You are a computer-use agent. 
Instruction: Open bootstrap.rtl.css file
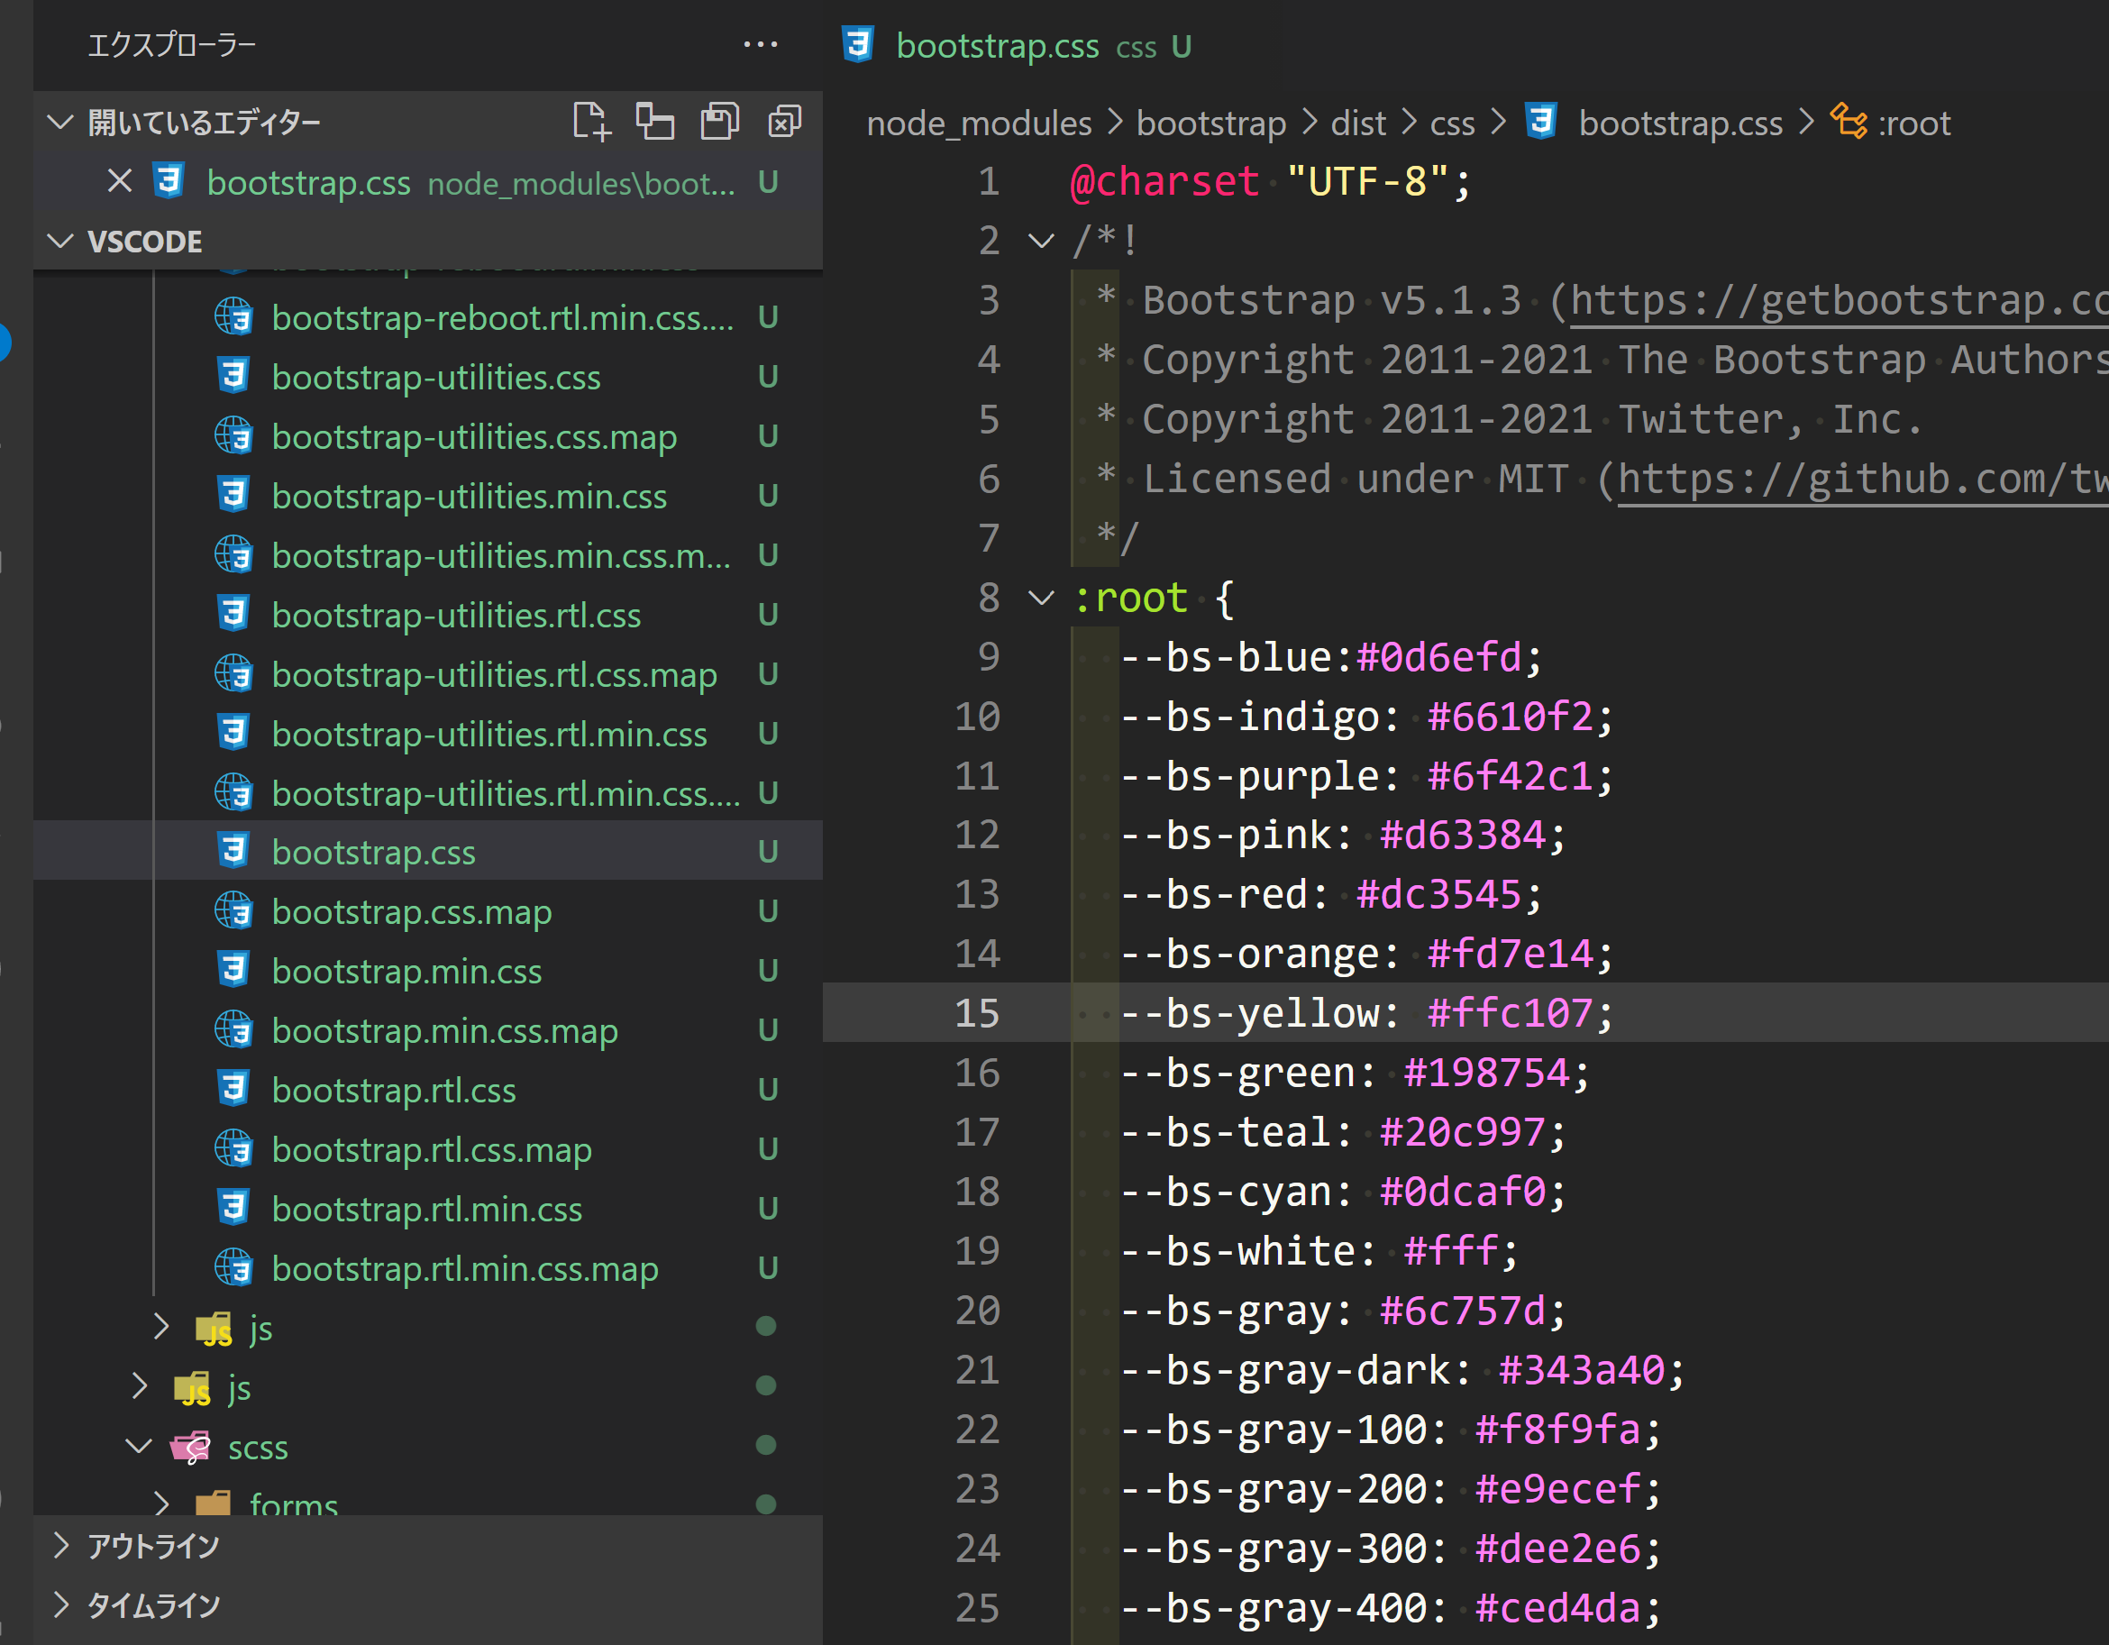click(394, 1090)
